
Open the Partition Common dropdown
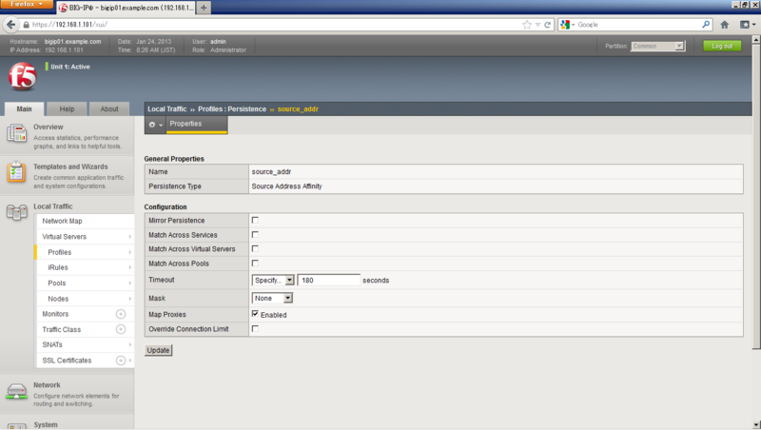pyautogui.click(x=657, y=46)
